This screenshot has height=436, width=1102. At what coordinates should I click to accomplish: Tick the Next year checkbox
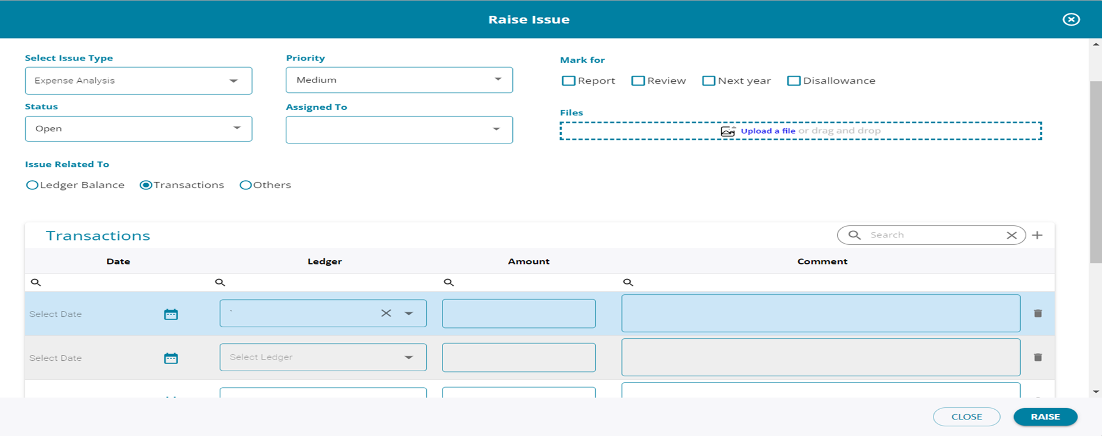point(708,81)
